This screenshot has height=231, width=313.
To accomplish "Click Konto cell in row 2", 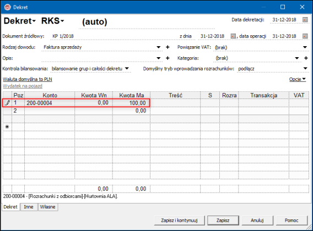I will 50,111.
